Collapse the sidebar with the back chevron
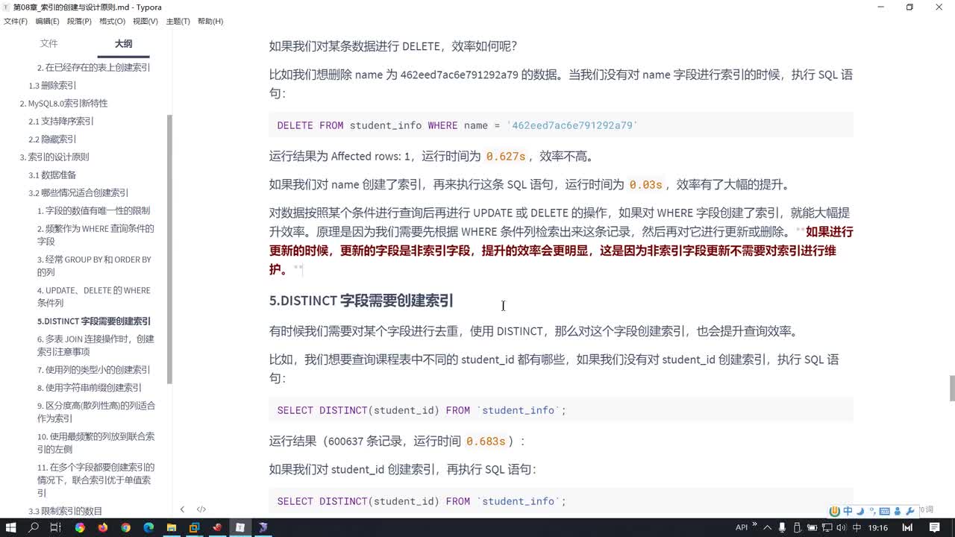 click(182, 509)
